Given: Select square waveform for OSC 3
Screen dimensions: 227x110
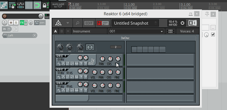Looking at the screenshot, I should pyautogui.click(x=68, y=91).
